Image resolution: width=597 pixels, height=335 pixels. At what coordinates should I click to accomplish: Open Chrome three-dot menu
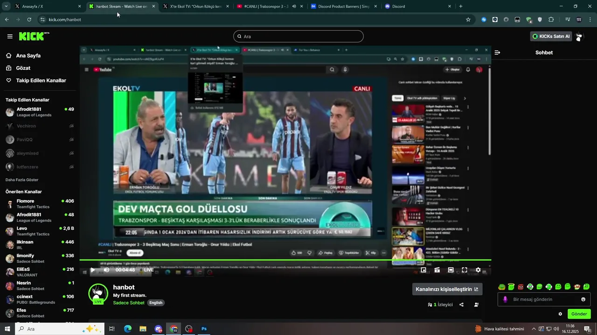(x=590, y=20)
